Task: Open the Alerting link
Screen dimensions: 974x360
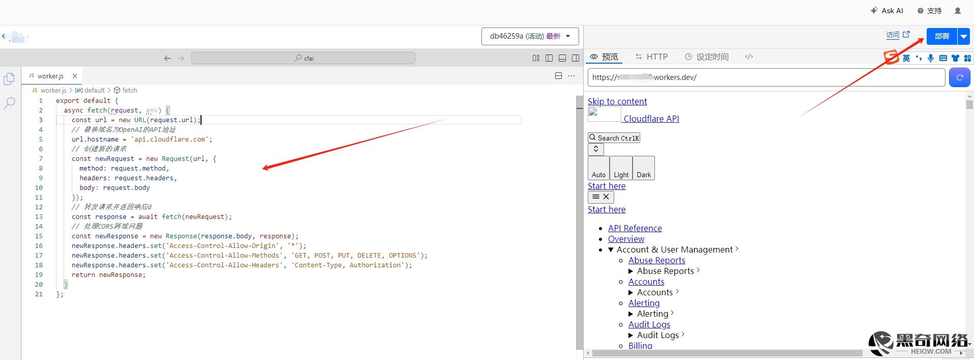Action: coord(644,303)
